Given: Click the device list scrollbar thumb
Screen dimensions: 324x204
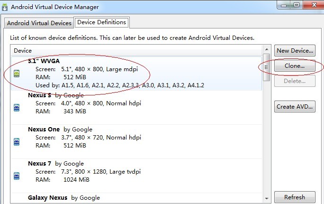Looking at the screenshot, I should (x=266, y=67).
